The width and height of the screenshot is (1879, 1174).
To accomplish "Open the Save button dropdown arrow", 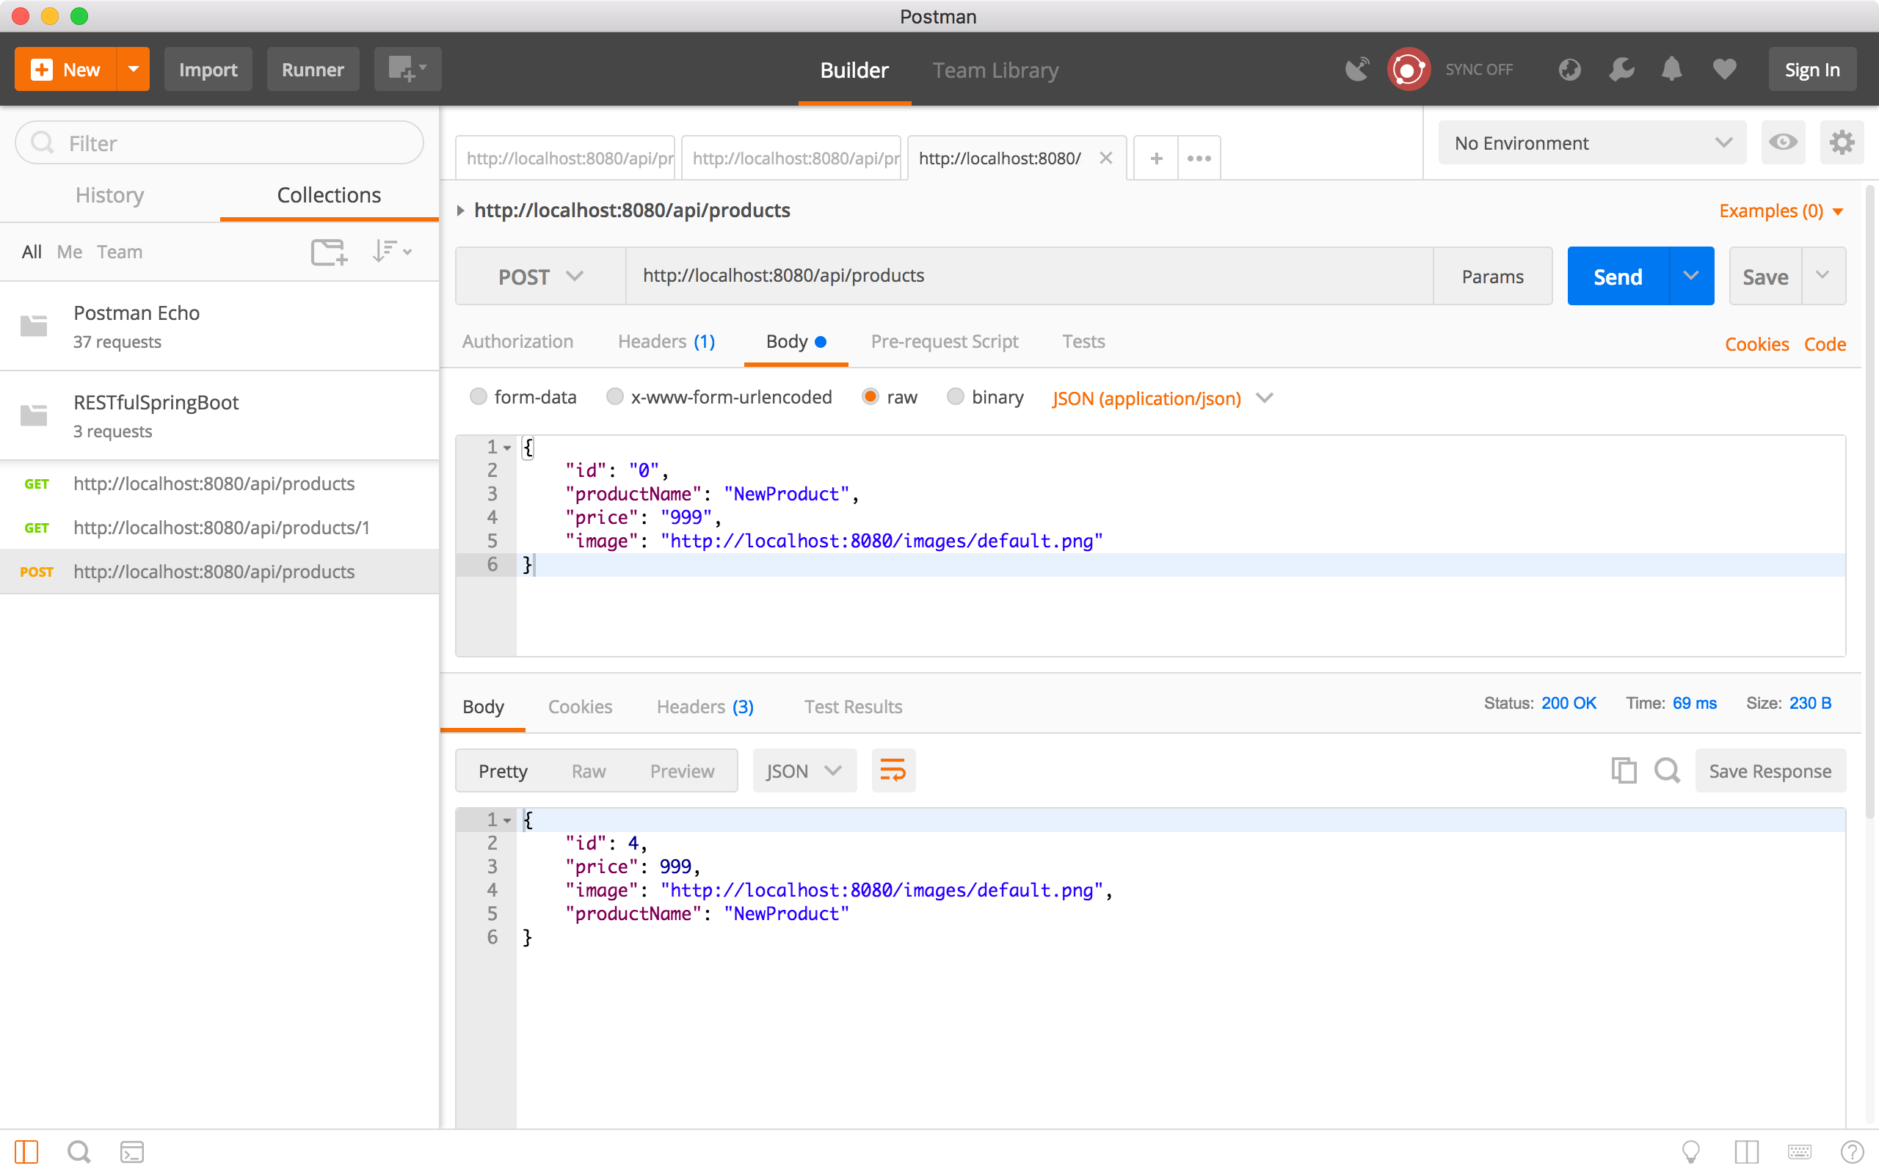I will (1823, 277).
